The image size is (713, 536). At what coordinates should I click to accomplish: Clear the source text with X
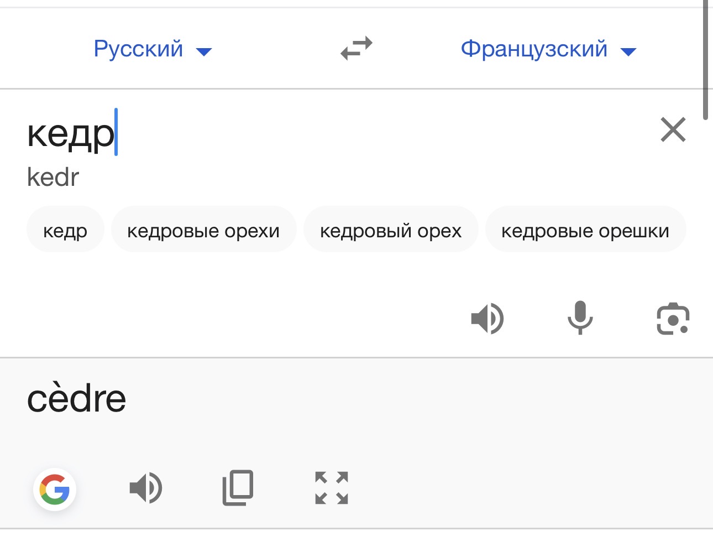point(673,130)
